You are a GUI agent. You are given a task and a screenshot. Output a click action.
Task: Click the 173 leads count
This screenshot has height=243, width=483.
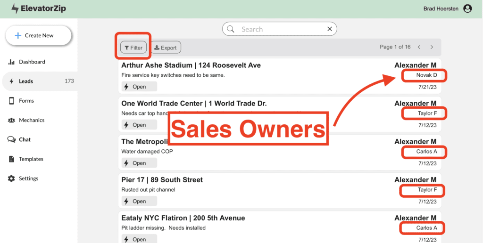(69, 81)
